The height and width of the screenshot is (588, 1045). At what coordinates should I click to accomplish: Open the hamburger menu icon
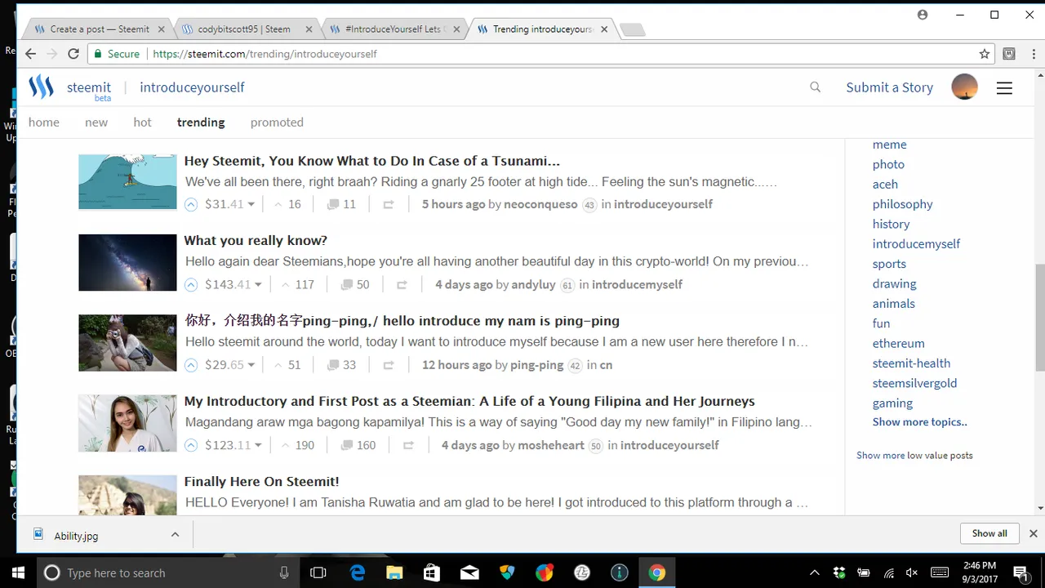point(1004,88)
